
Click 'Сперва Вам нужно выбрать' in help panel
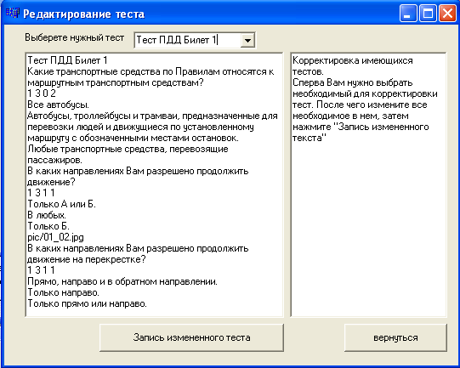coord(353,82)
